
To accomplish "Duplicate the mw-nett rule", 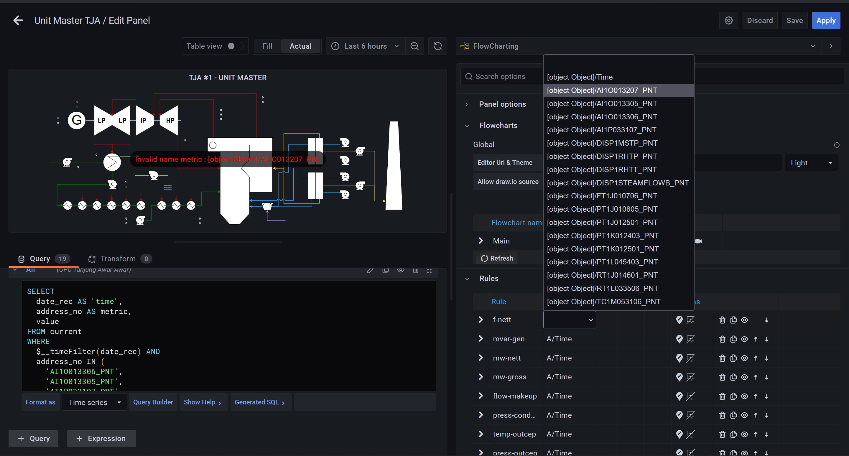I will point(733,358).
